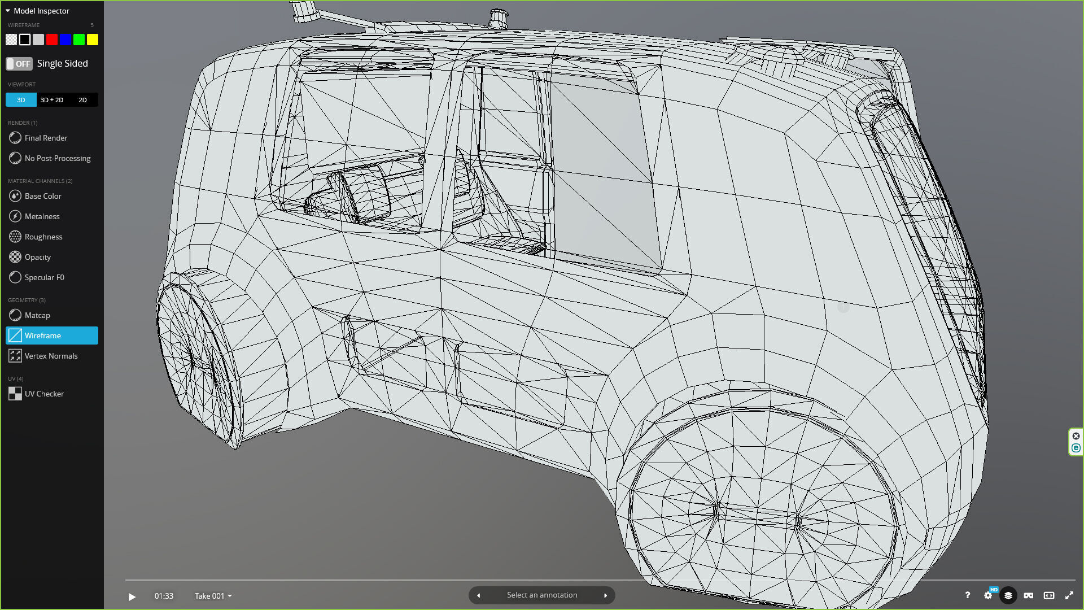Switch viewport to 2D only

[82, 100]
